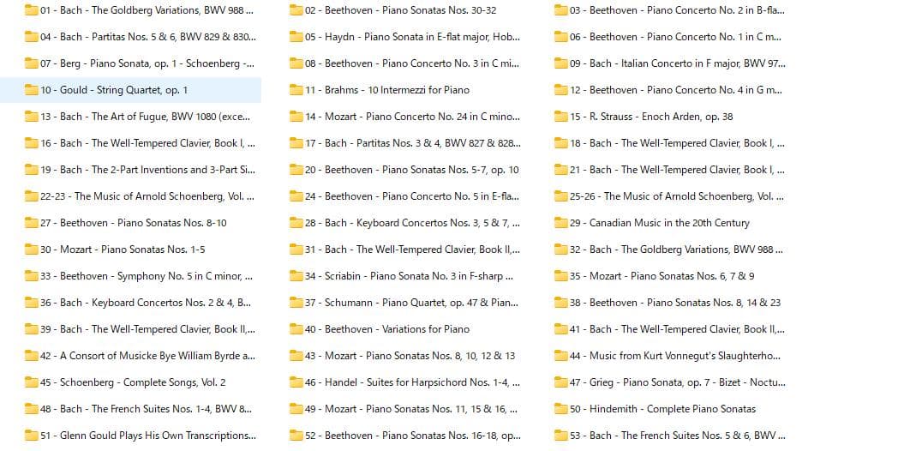Select '47 - Grieg - Piano Sonata, op. 7' folder

(677, 382)
